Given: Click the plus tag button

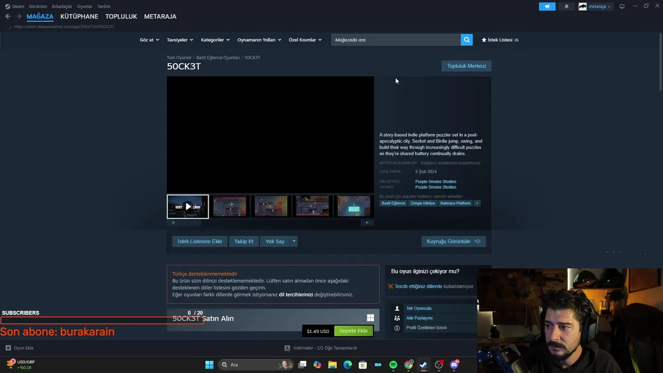Looking at the screenshot, I should point(477,203).
